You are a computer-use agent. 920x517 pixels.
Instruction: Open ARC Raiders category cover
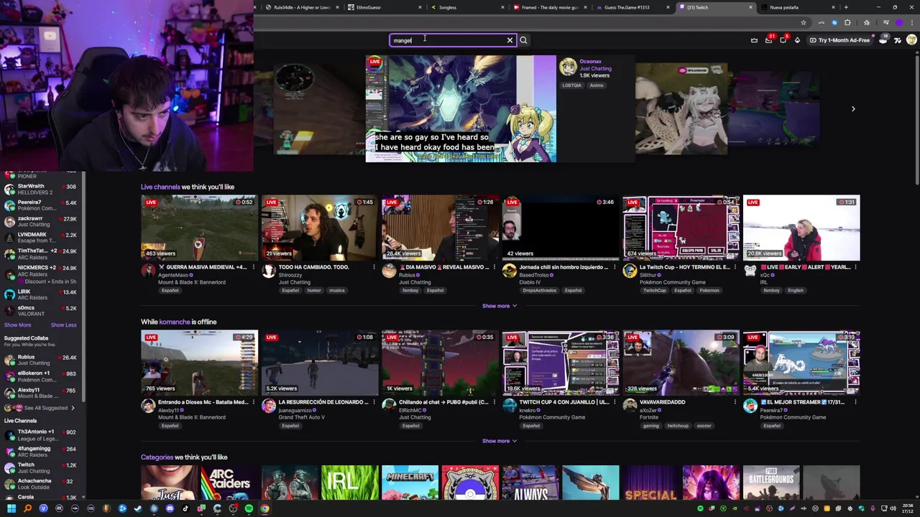[x=229, y=483]
